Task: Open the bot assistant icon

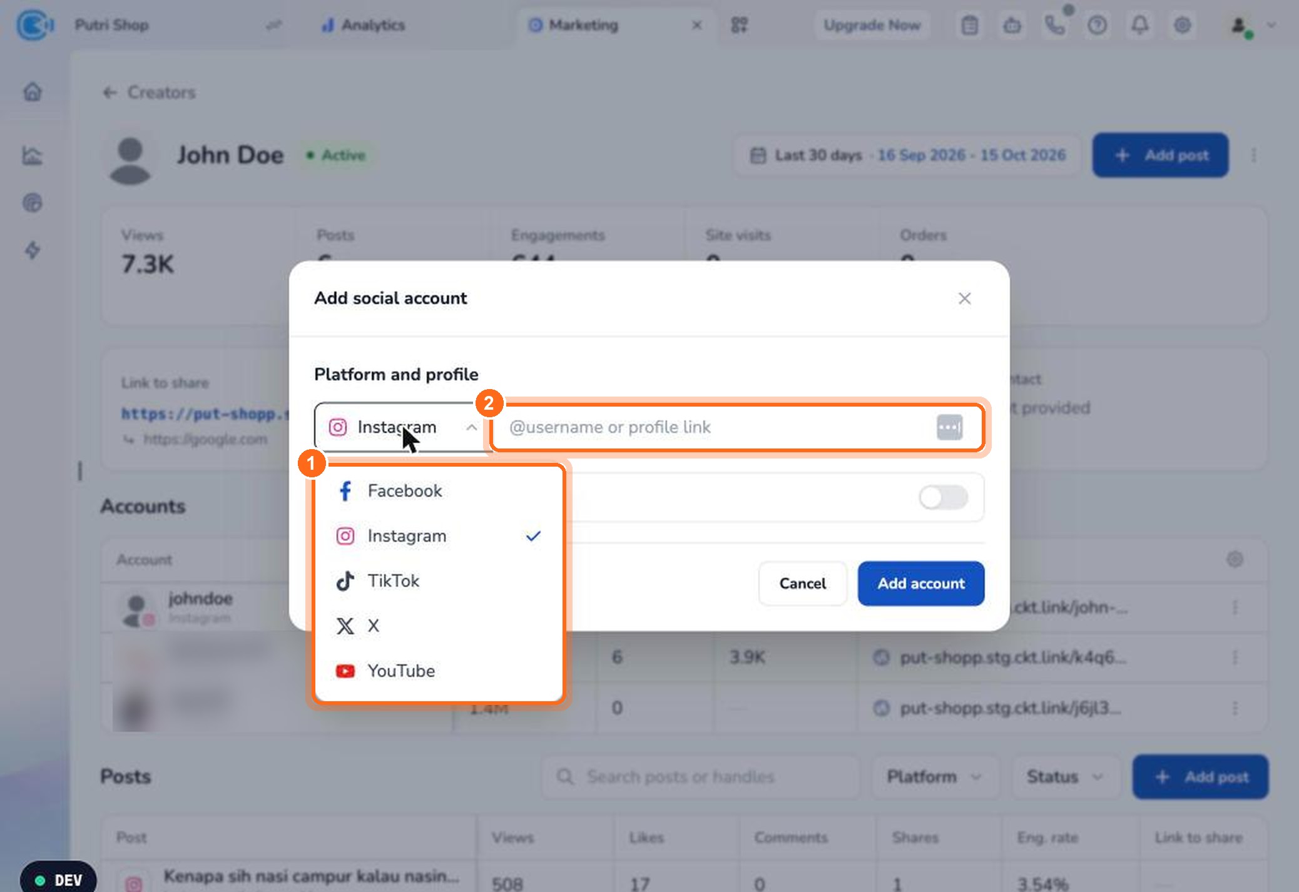Action: tap(1012, 25)
